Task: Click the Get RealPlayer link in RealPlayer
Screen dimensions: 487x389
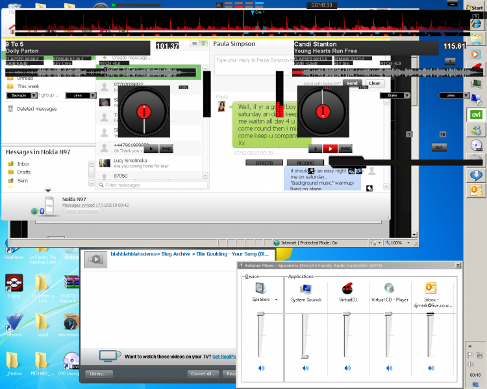Action: pos(224,357)
